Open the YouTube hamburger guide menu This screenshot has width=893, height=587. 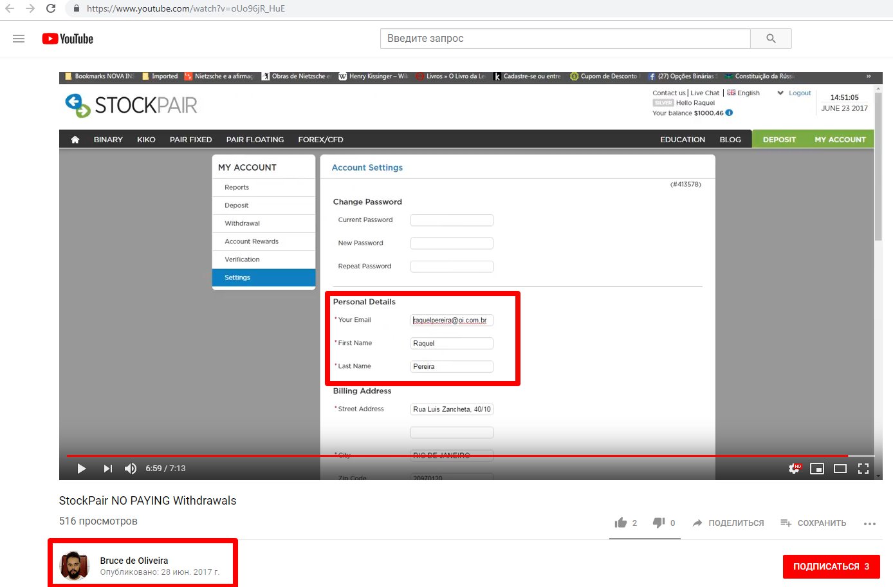tap(19, 39)
